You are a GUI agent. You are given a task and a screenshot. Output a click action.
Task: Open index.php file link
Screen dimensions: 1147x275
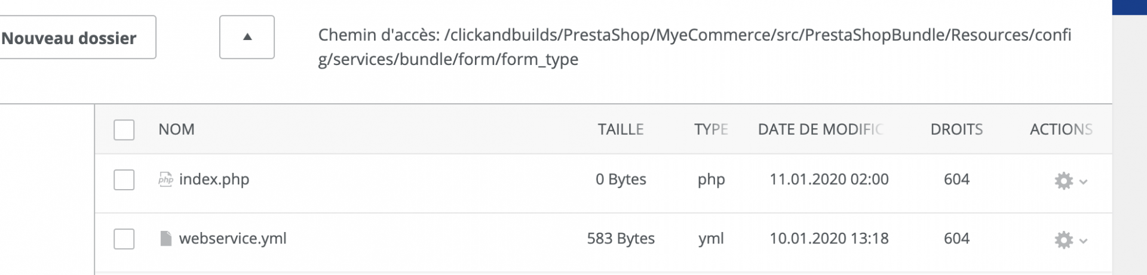214,179
